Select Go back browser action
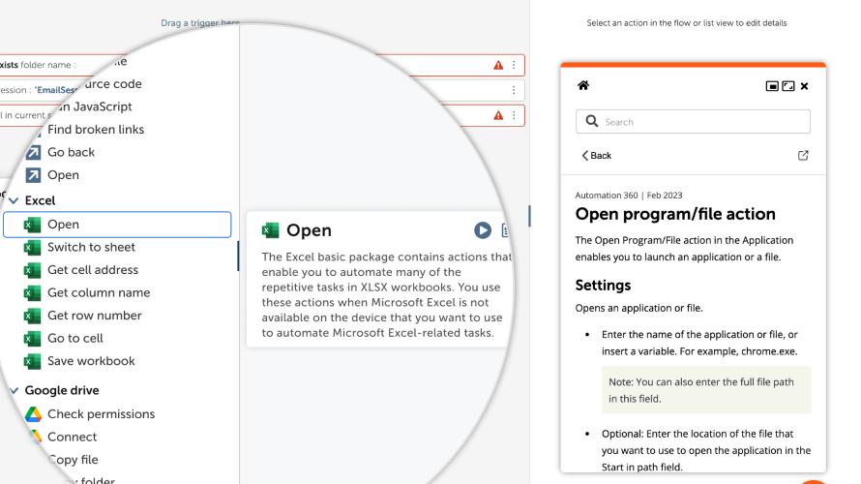The height and width of the screenshot is (484, 861). pos(71,152)
